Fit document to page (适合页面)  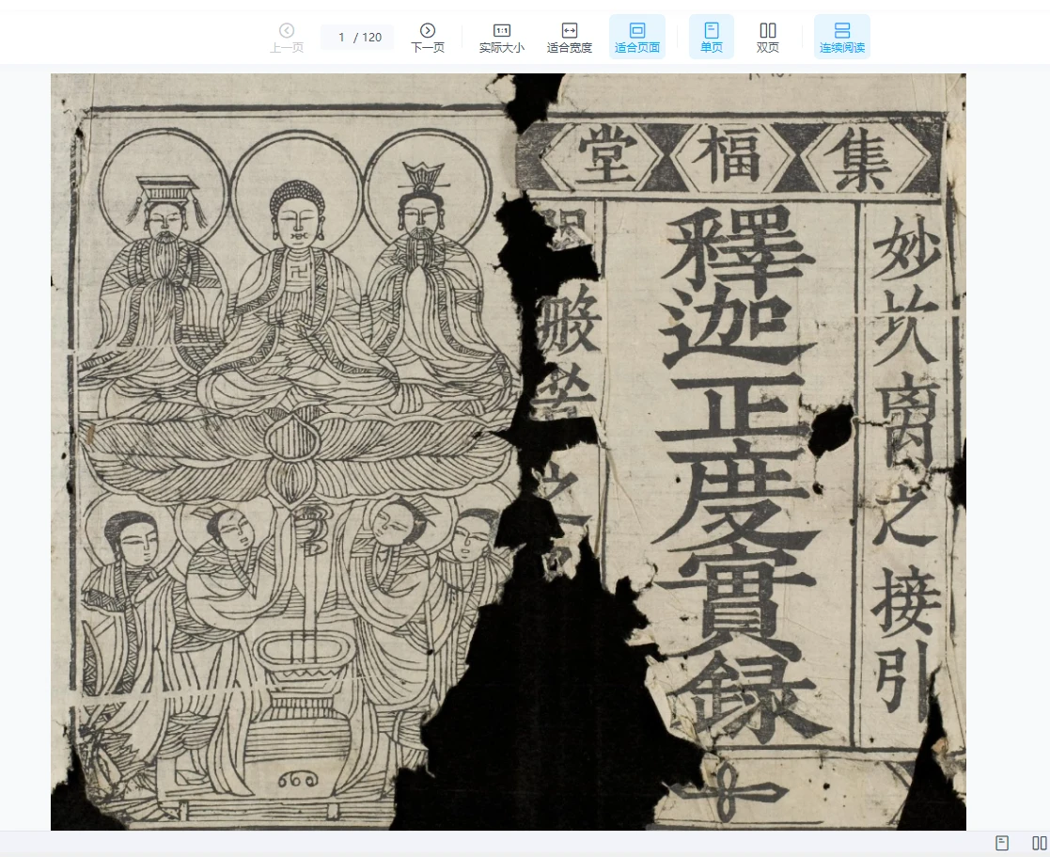click(636, 38)
